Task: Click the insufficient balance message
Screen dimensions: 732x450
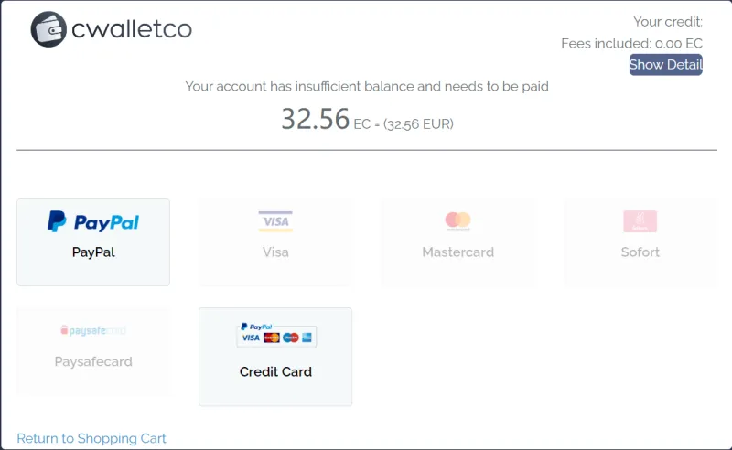Action: [367, 86]
